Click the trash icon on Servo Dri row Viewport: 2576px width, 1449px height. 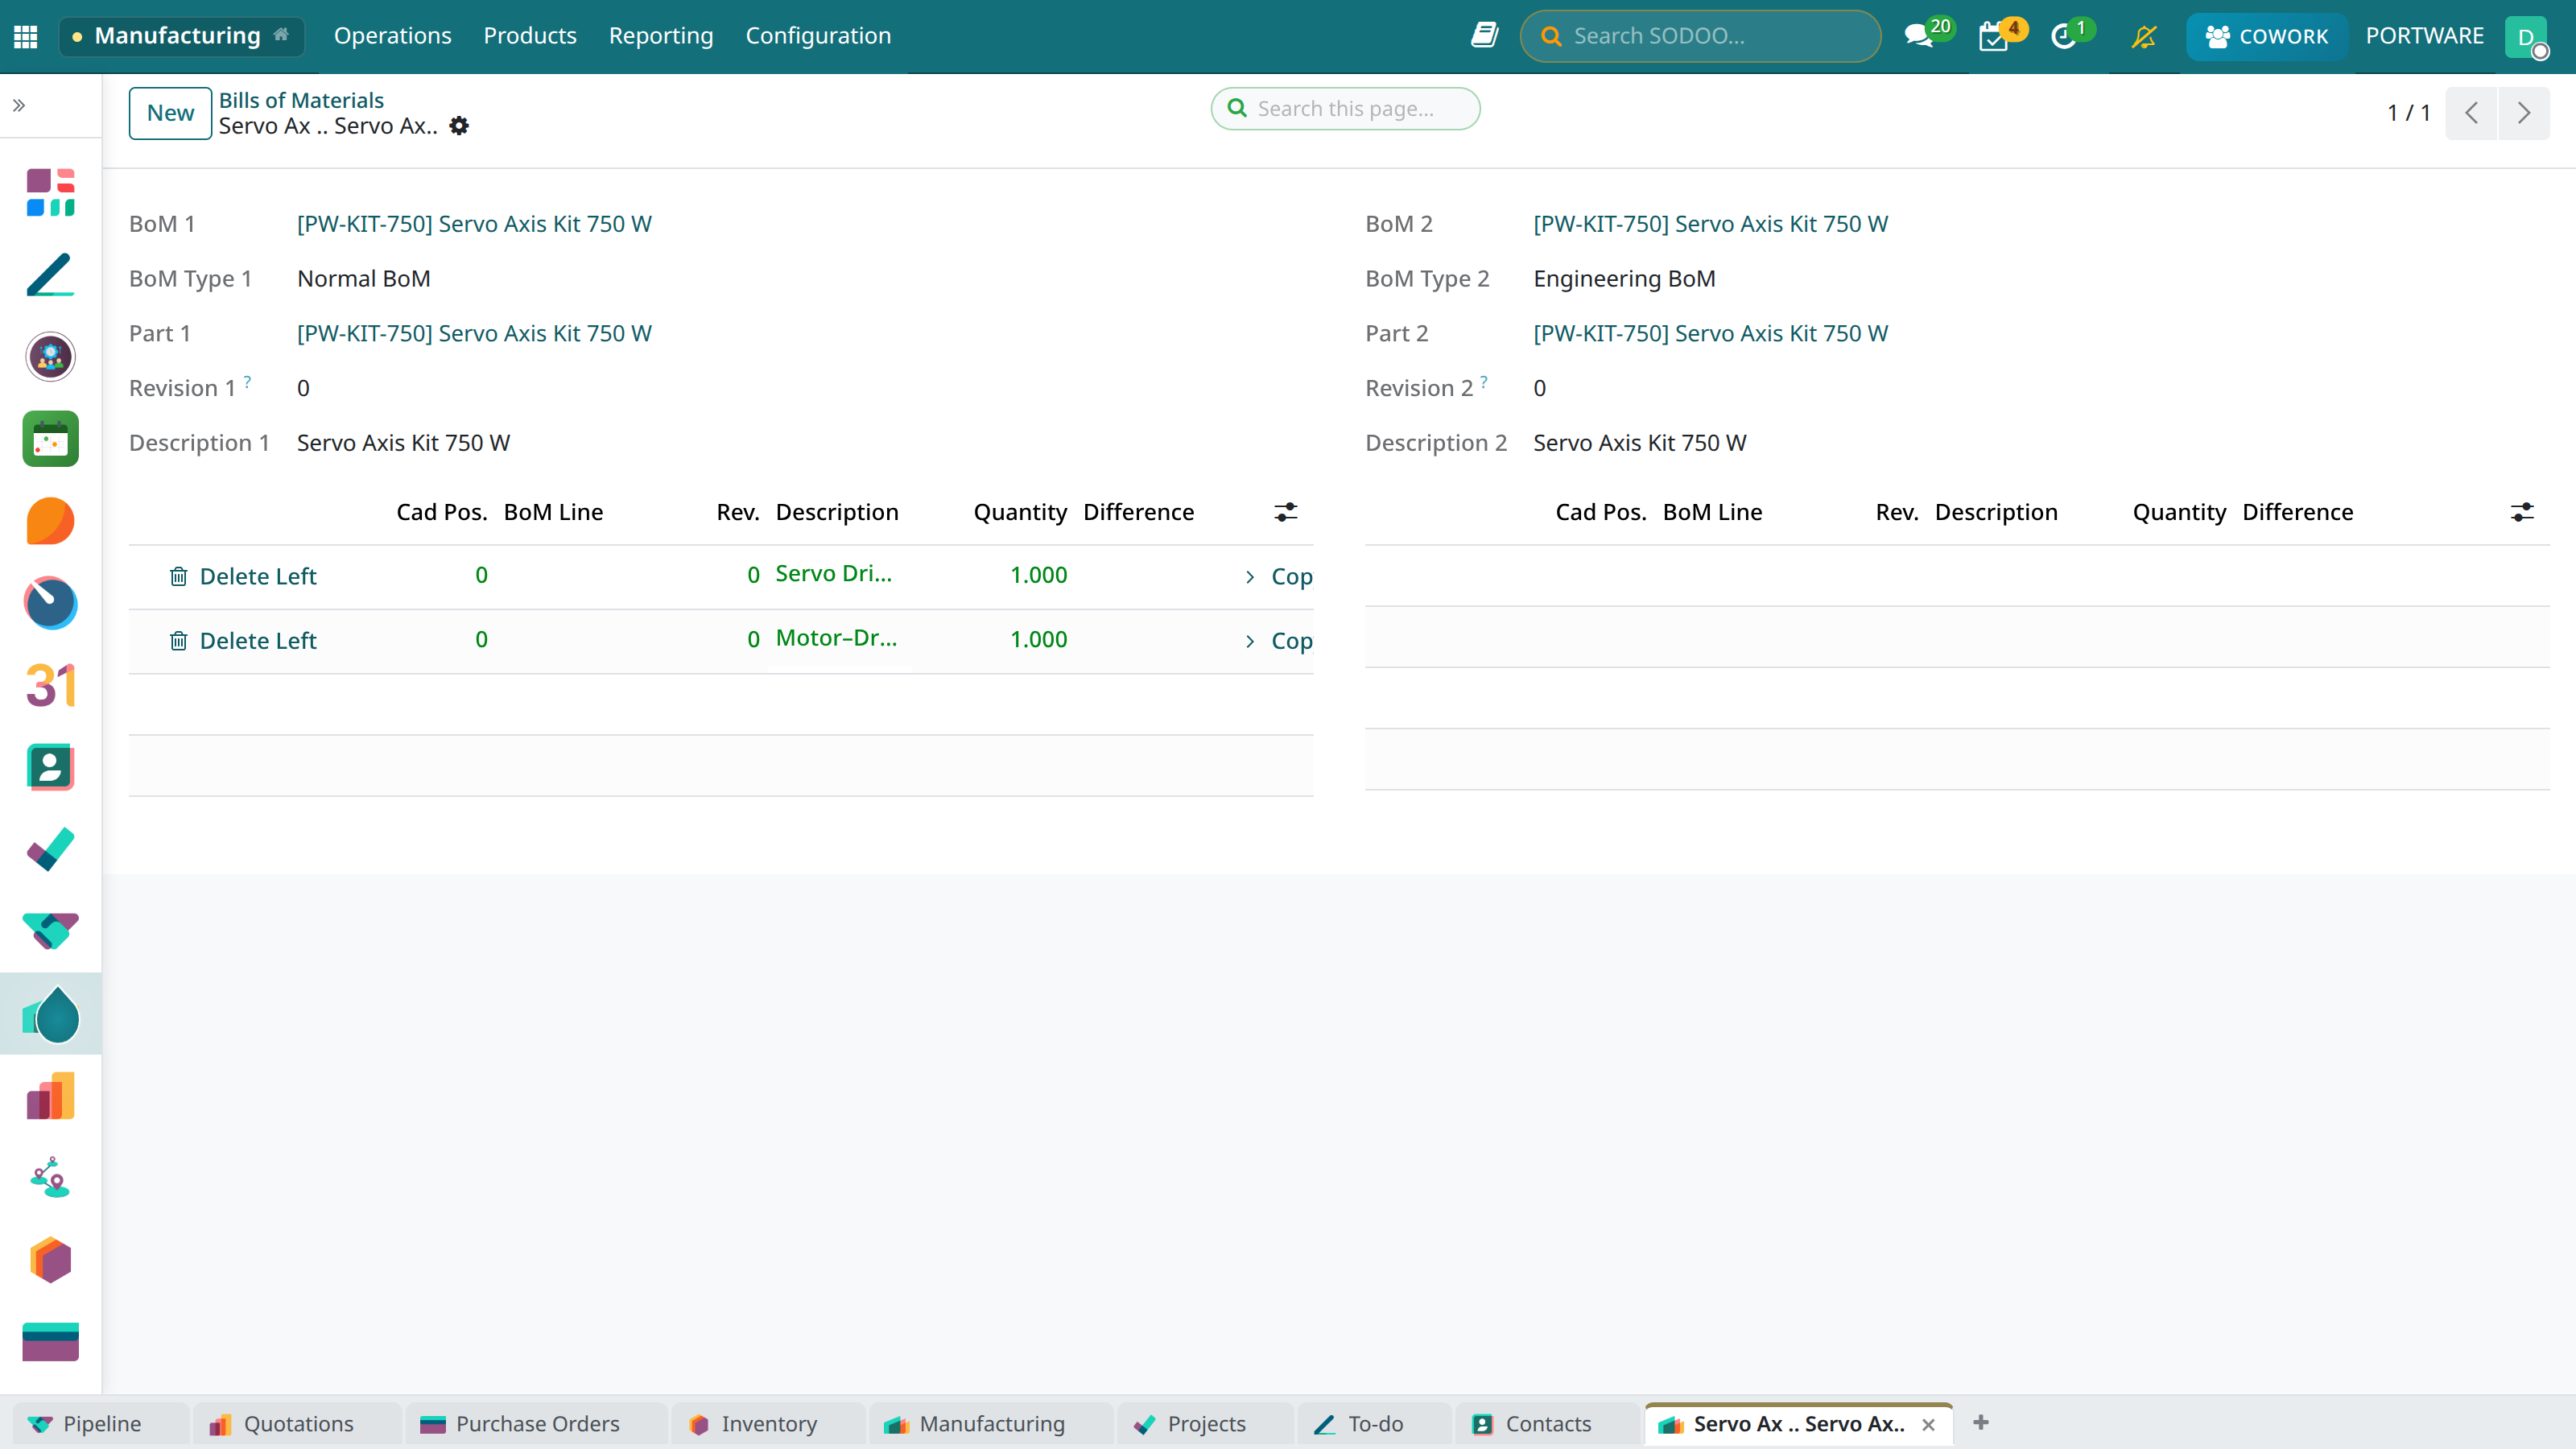coord(178,576)
